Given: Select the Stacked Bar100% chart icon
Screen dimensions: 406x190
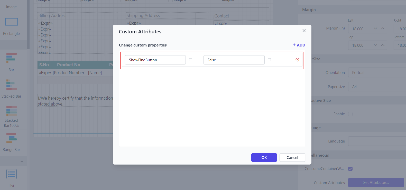Looking at the screenshot, I should [x=12, y=111].
